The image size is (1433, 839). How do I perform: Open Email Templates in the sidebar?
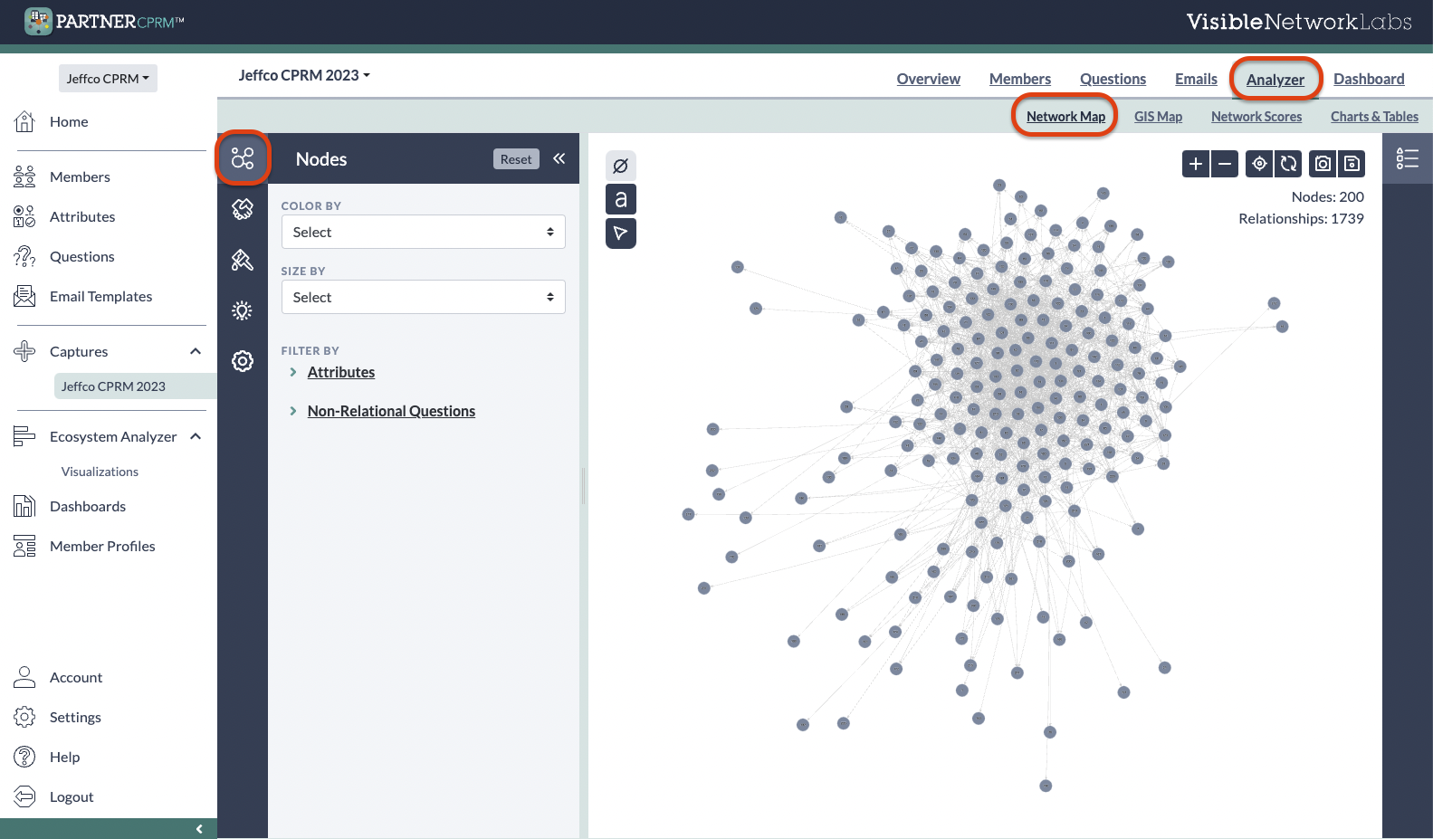[x=100, y=296]
